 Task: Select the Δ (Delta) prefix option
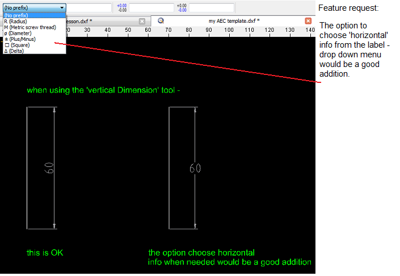coord(35,51)
